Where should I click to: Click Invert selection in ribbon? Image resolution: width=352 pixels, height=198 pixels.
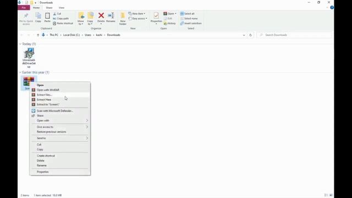pos(191,23)
